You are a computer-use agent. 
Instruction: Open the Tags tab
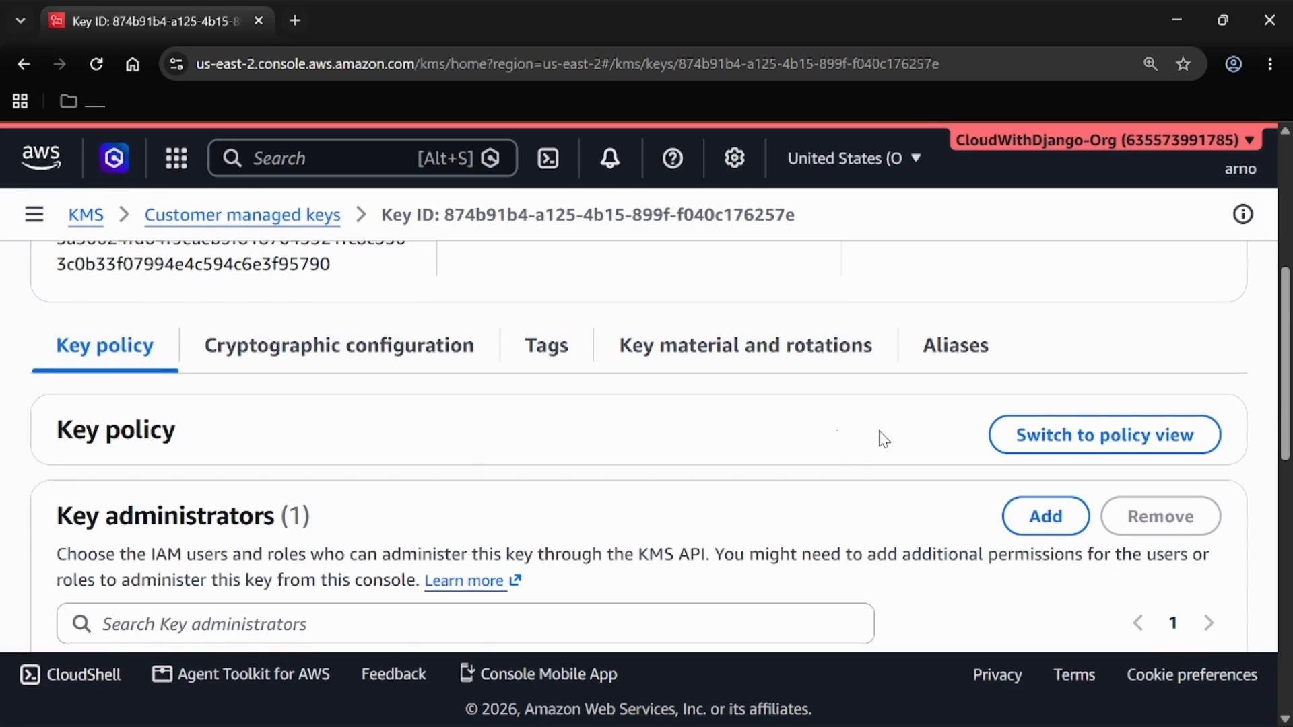coord(546,345)
